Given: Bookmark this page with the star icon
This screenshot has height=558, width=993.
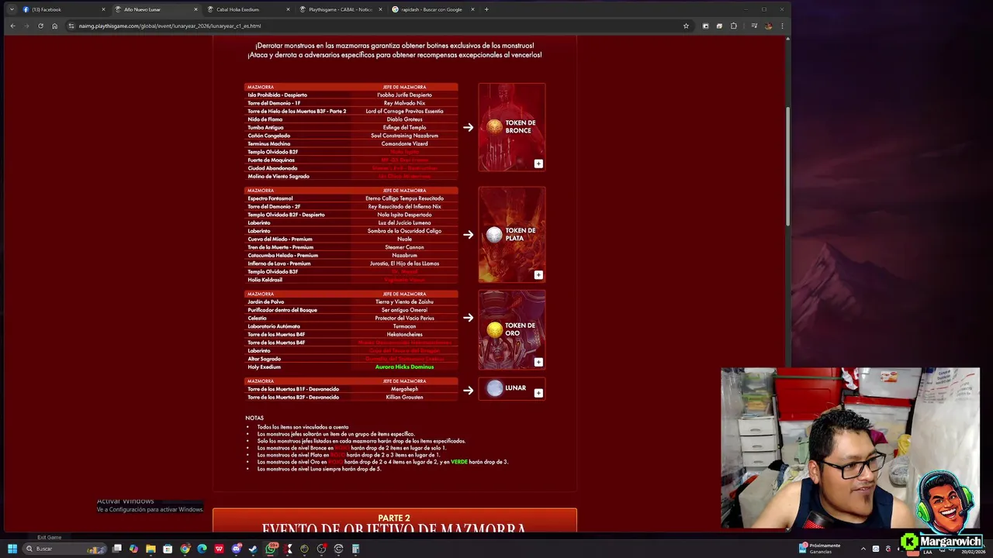Looking at the screenshot, I should pyautogui.click(x=686, y=26).
